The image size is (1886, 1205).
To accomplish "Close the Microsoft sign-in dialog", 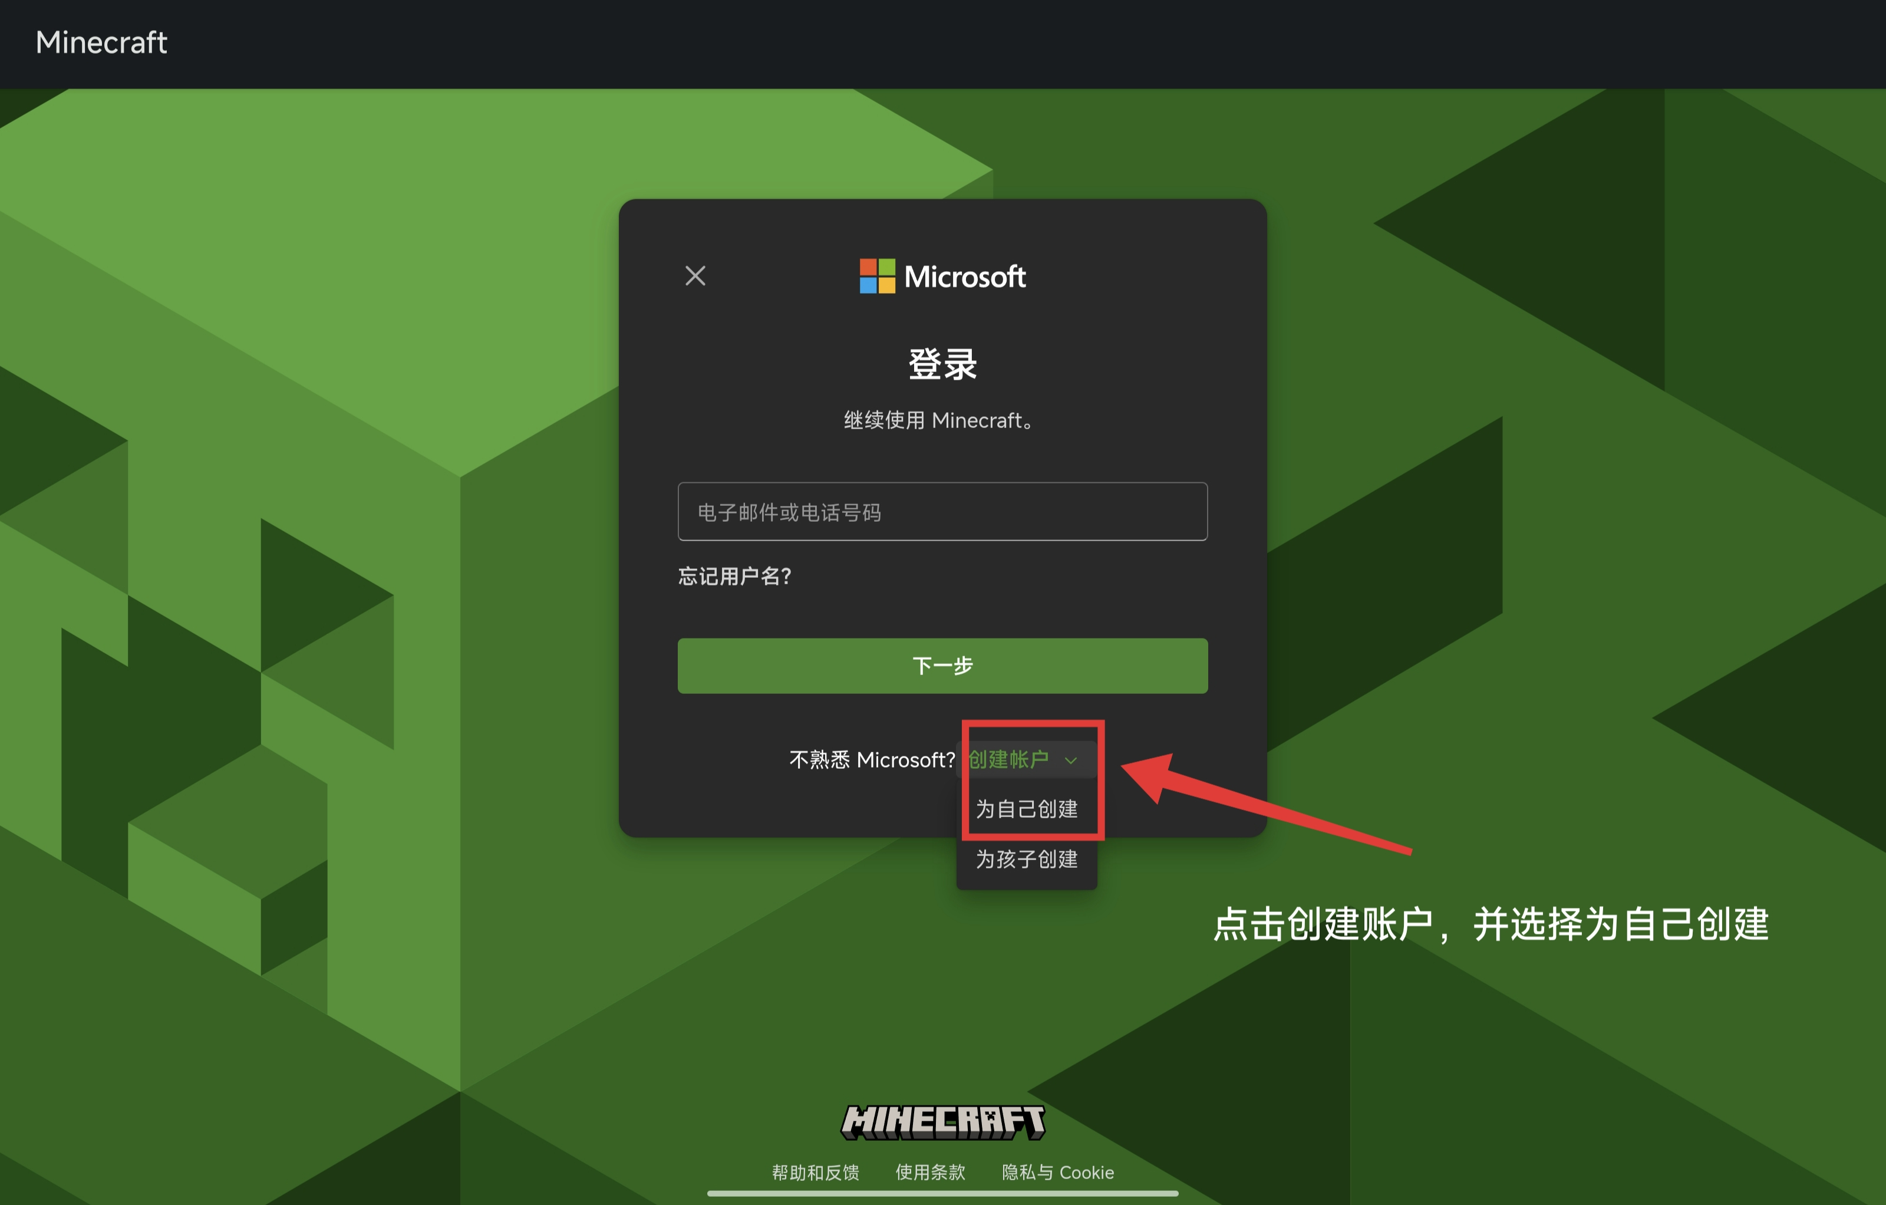I will point(695,276).
